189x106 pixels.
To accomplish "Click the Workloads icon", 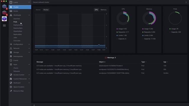I will [x=11, y=15].
